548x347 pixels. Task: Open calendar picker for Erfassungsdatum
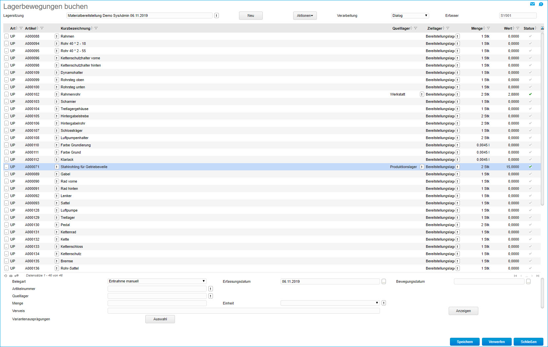coord(384,282)
